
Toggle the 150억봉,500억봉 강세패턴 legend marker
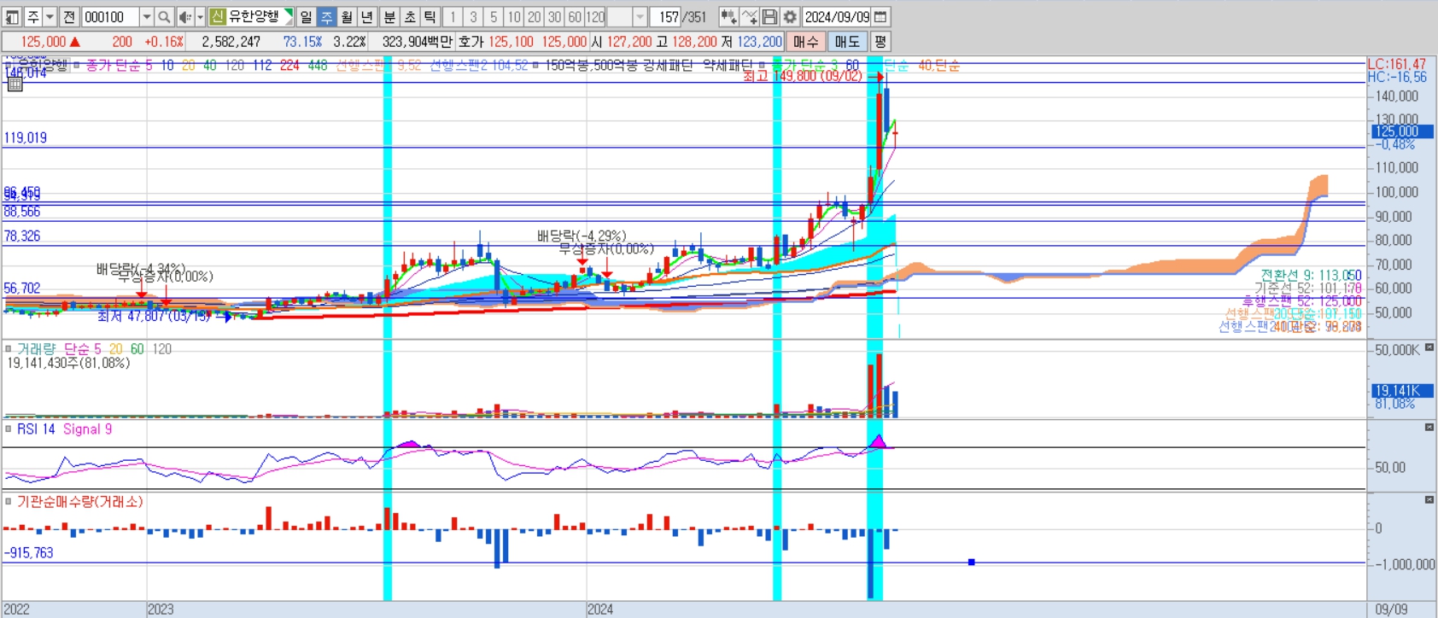535,65
